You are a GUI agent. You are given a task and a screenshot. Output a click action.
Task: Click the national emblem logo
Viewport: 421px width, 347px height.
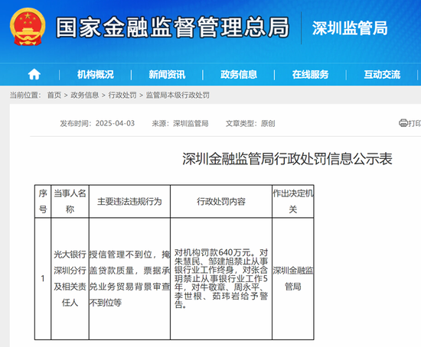tap(28, 27)
